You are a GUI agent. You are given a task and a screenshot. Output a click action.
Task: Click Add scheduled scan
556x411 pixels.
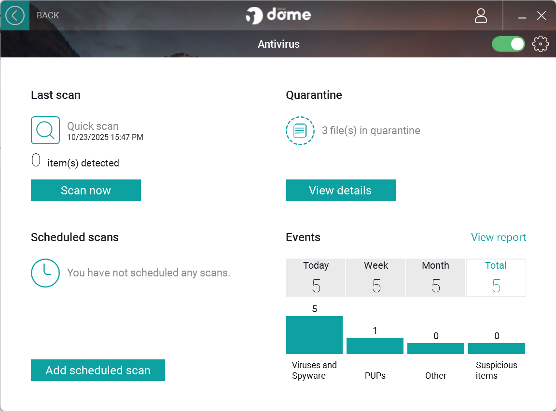[x=97, y=370]
